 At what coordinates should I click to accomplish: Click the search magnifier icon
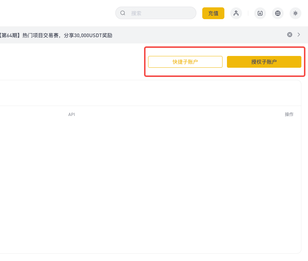[x=123, y=13]
